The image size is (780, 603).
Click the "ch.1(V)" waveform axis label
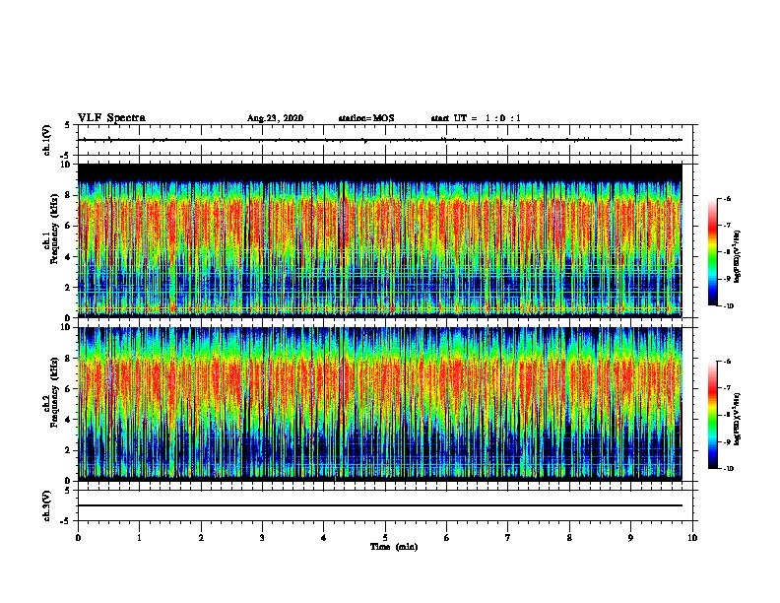tap(47, 140)
